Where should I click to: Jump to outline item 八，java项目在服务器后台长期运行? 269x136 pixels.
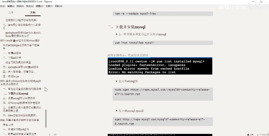pyautogui.click(x=22, y=26)
